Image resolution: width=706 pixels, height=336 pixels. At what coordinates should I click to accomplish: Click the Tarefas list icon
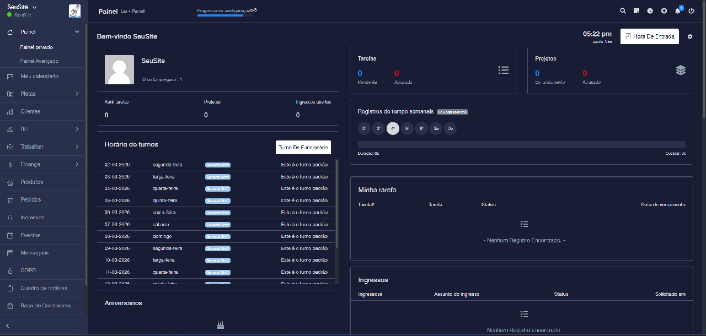[x=503, y=70]
